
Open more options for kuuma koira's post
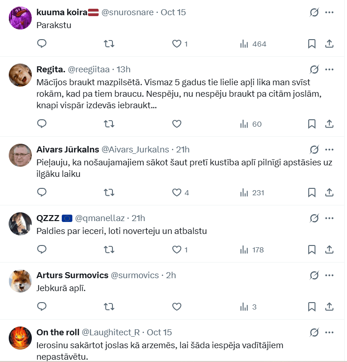click(329, 12)
